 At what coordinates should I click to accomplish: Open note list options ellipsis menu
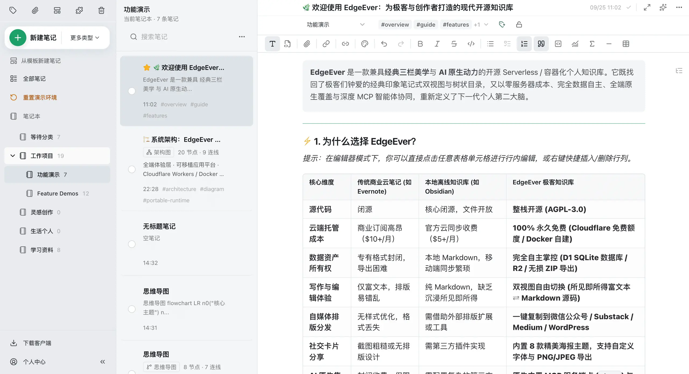242,37
